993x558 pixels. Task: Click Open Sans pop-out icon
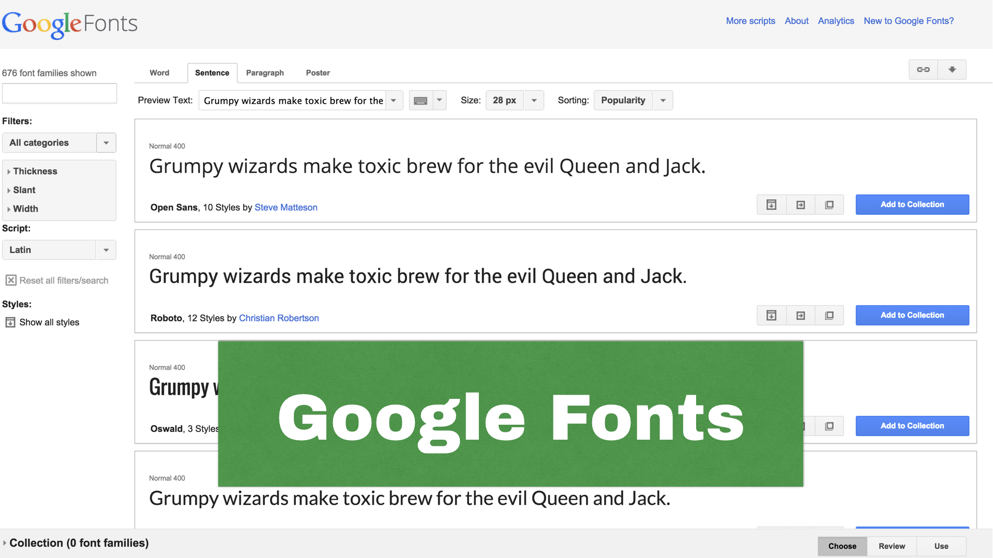point(829,205)
